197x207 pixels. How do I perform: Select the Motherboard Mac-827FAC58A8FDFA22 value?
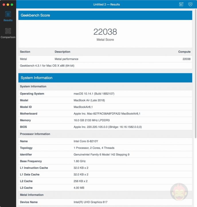point(107,114)
